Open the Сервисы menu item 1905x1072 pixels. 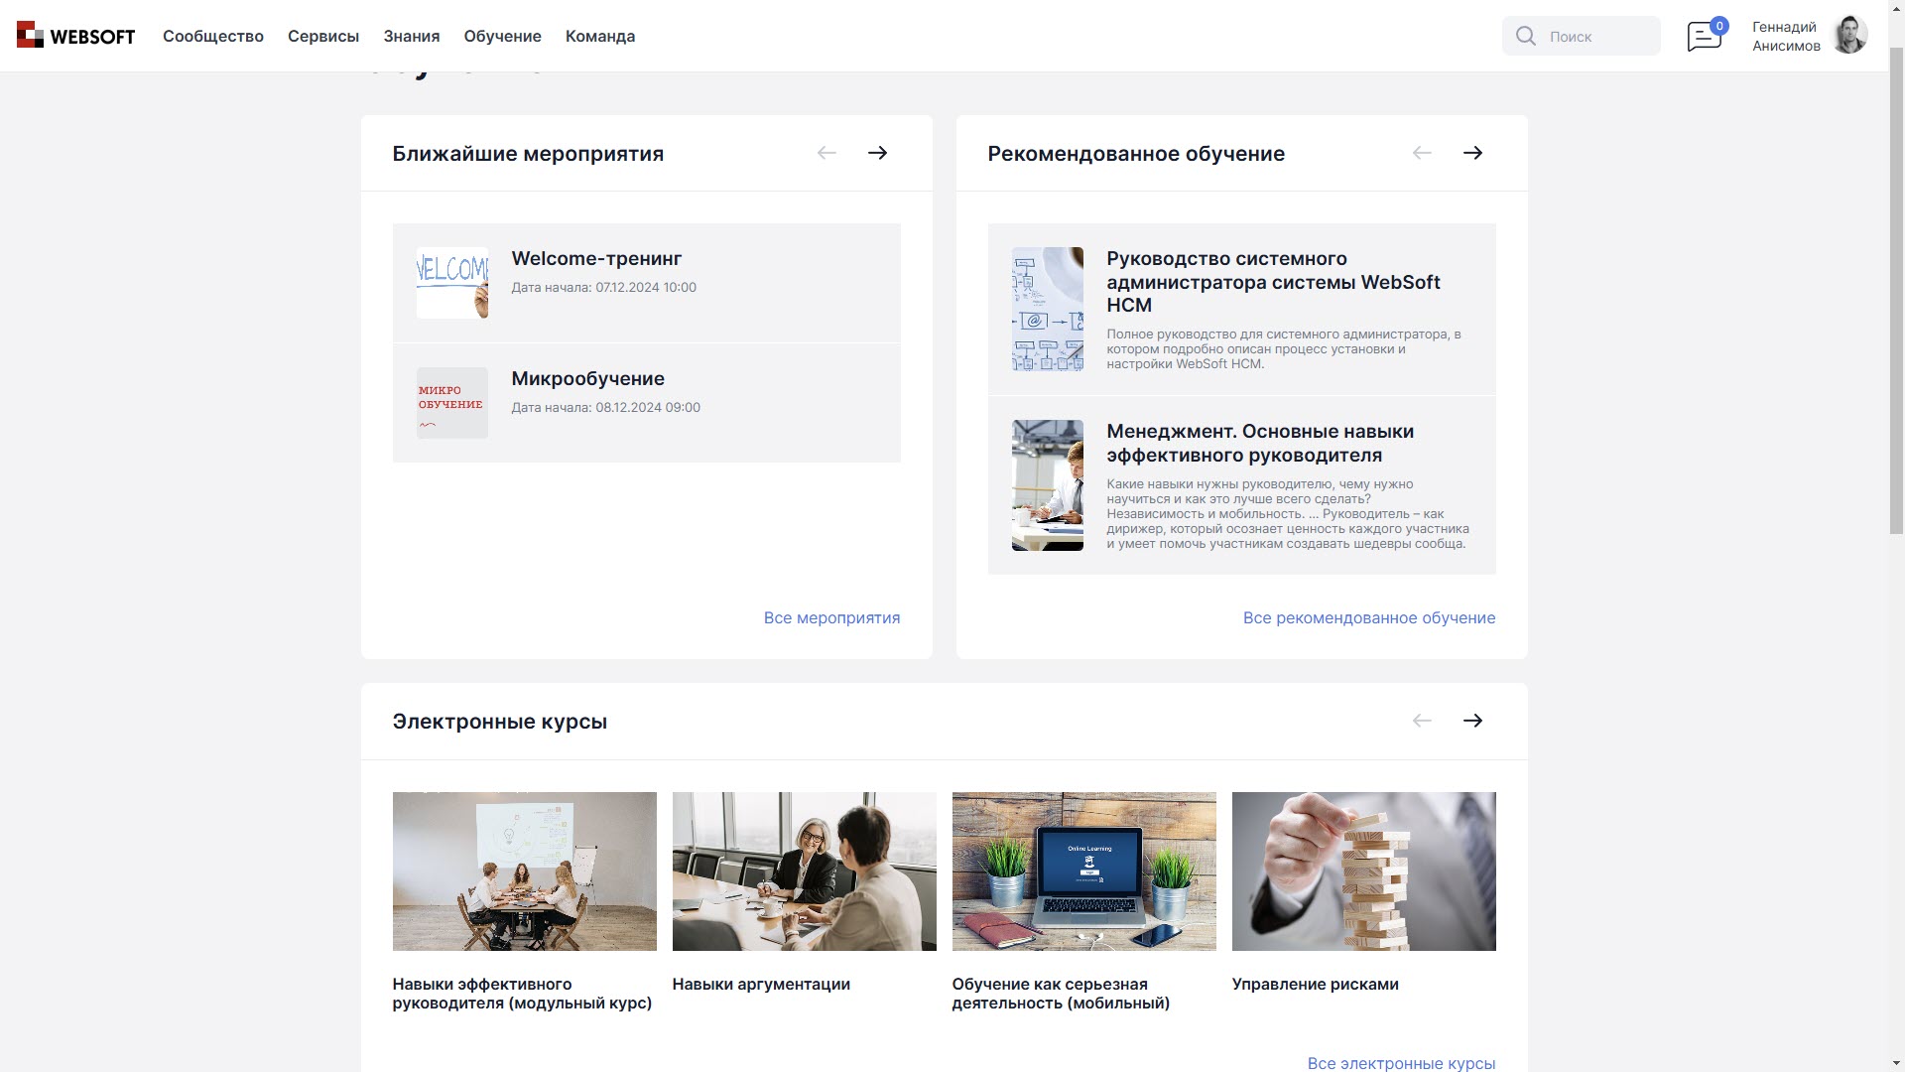pos(323,36)
